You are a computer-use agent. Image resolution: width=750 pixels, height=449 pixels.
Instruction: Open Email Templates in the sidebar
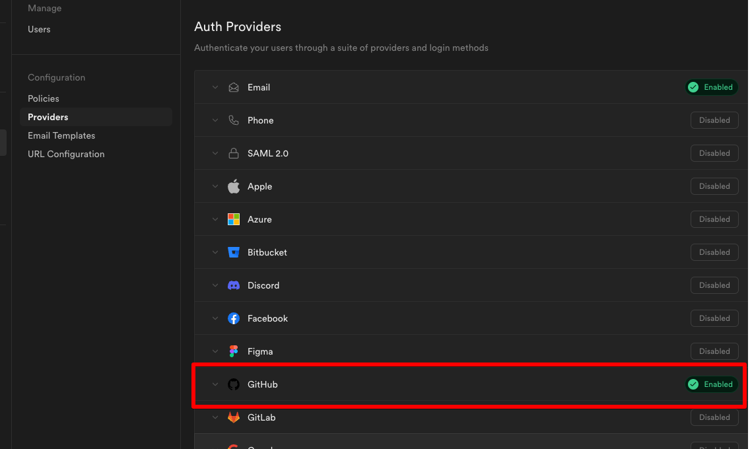click(61, 136)
